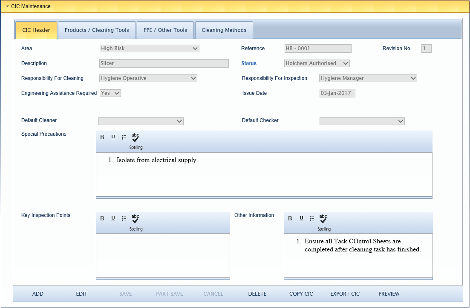Click inside Key Inspection Points text area
Image resolution: width=470 pixels, height=308 pixels.
[163, 256]
